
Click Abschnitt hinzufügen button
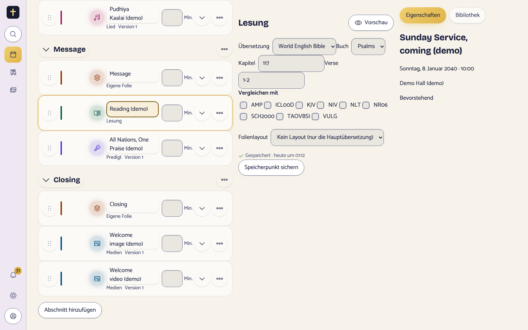(70, 310)
